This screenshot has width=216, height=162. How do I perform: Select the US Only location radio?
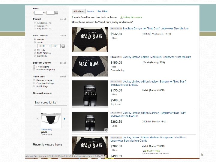(x=35, y=50)
